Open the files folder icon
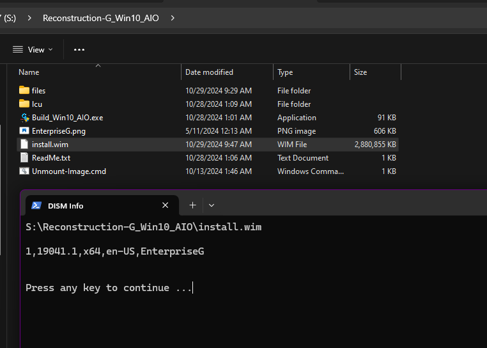This screenshot has height=348, width=487. coord(24,90)
